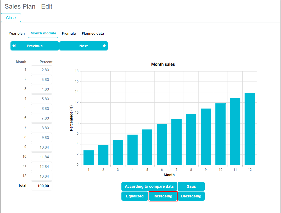Apply the Equalized distribution

(x=135, y=196)
